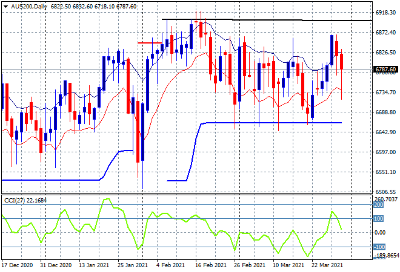Click the 6551.10 price axis label

[385, 172]
